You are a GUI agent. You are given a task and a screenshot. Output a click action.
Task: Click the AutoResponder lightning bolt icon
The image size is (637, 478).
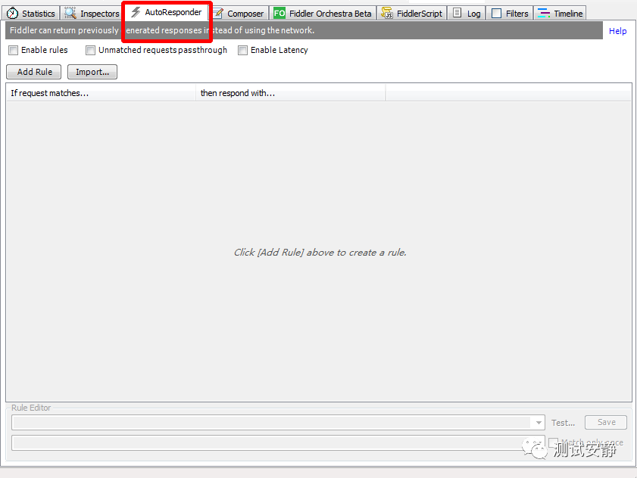point(136,12)
